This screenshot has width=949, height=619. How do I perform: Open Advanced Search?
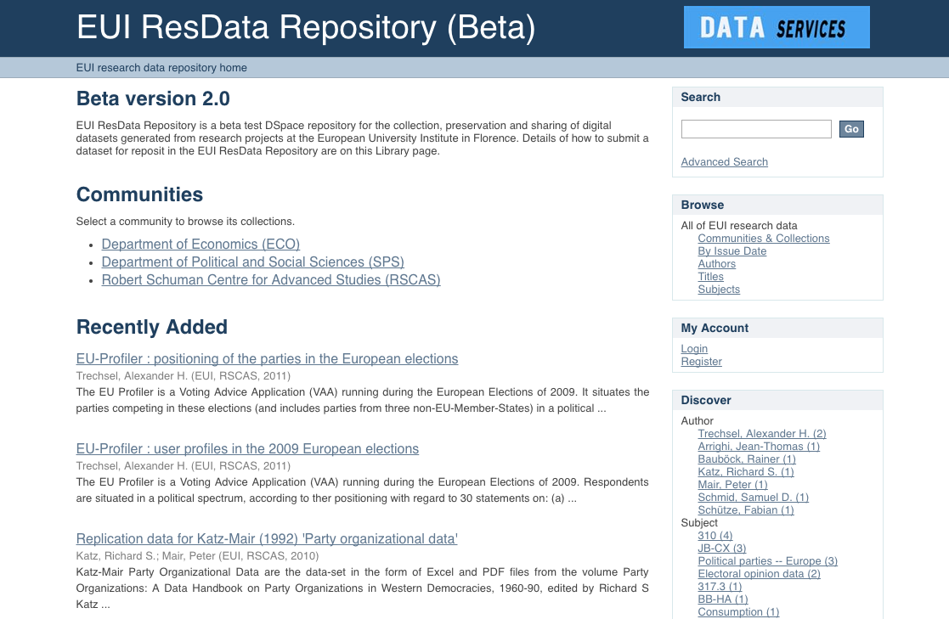tap(724, 161)
